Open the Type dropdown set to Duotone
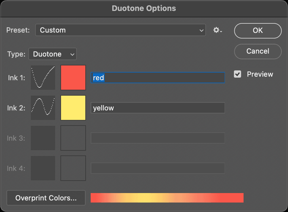288x212 pixels. click(x=52, y=54)
